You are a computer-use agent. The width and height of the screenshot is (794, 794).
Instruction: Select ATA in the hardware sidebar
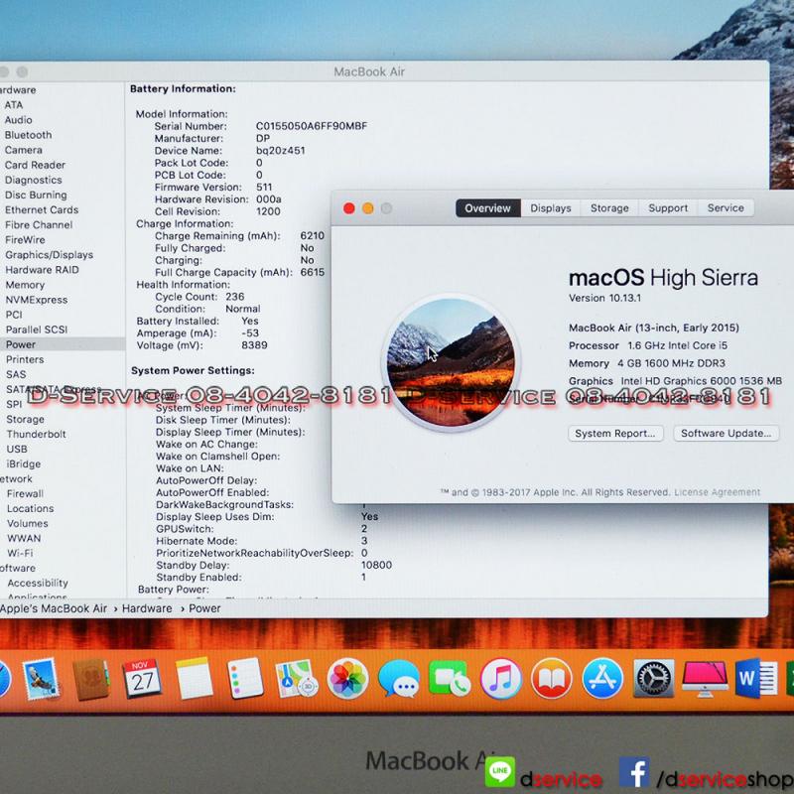coord(14,105)
